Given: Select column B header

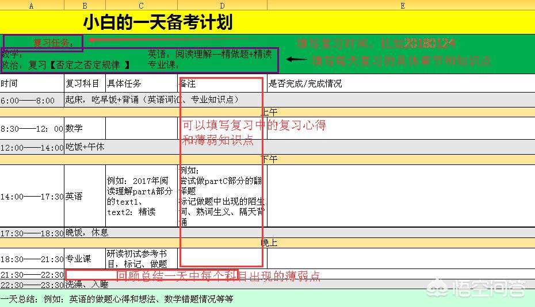Looking at the screenshot, I should pos(85,5).
